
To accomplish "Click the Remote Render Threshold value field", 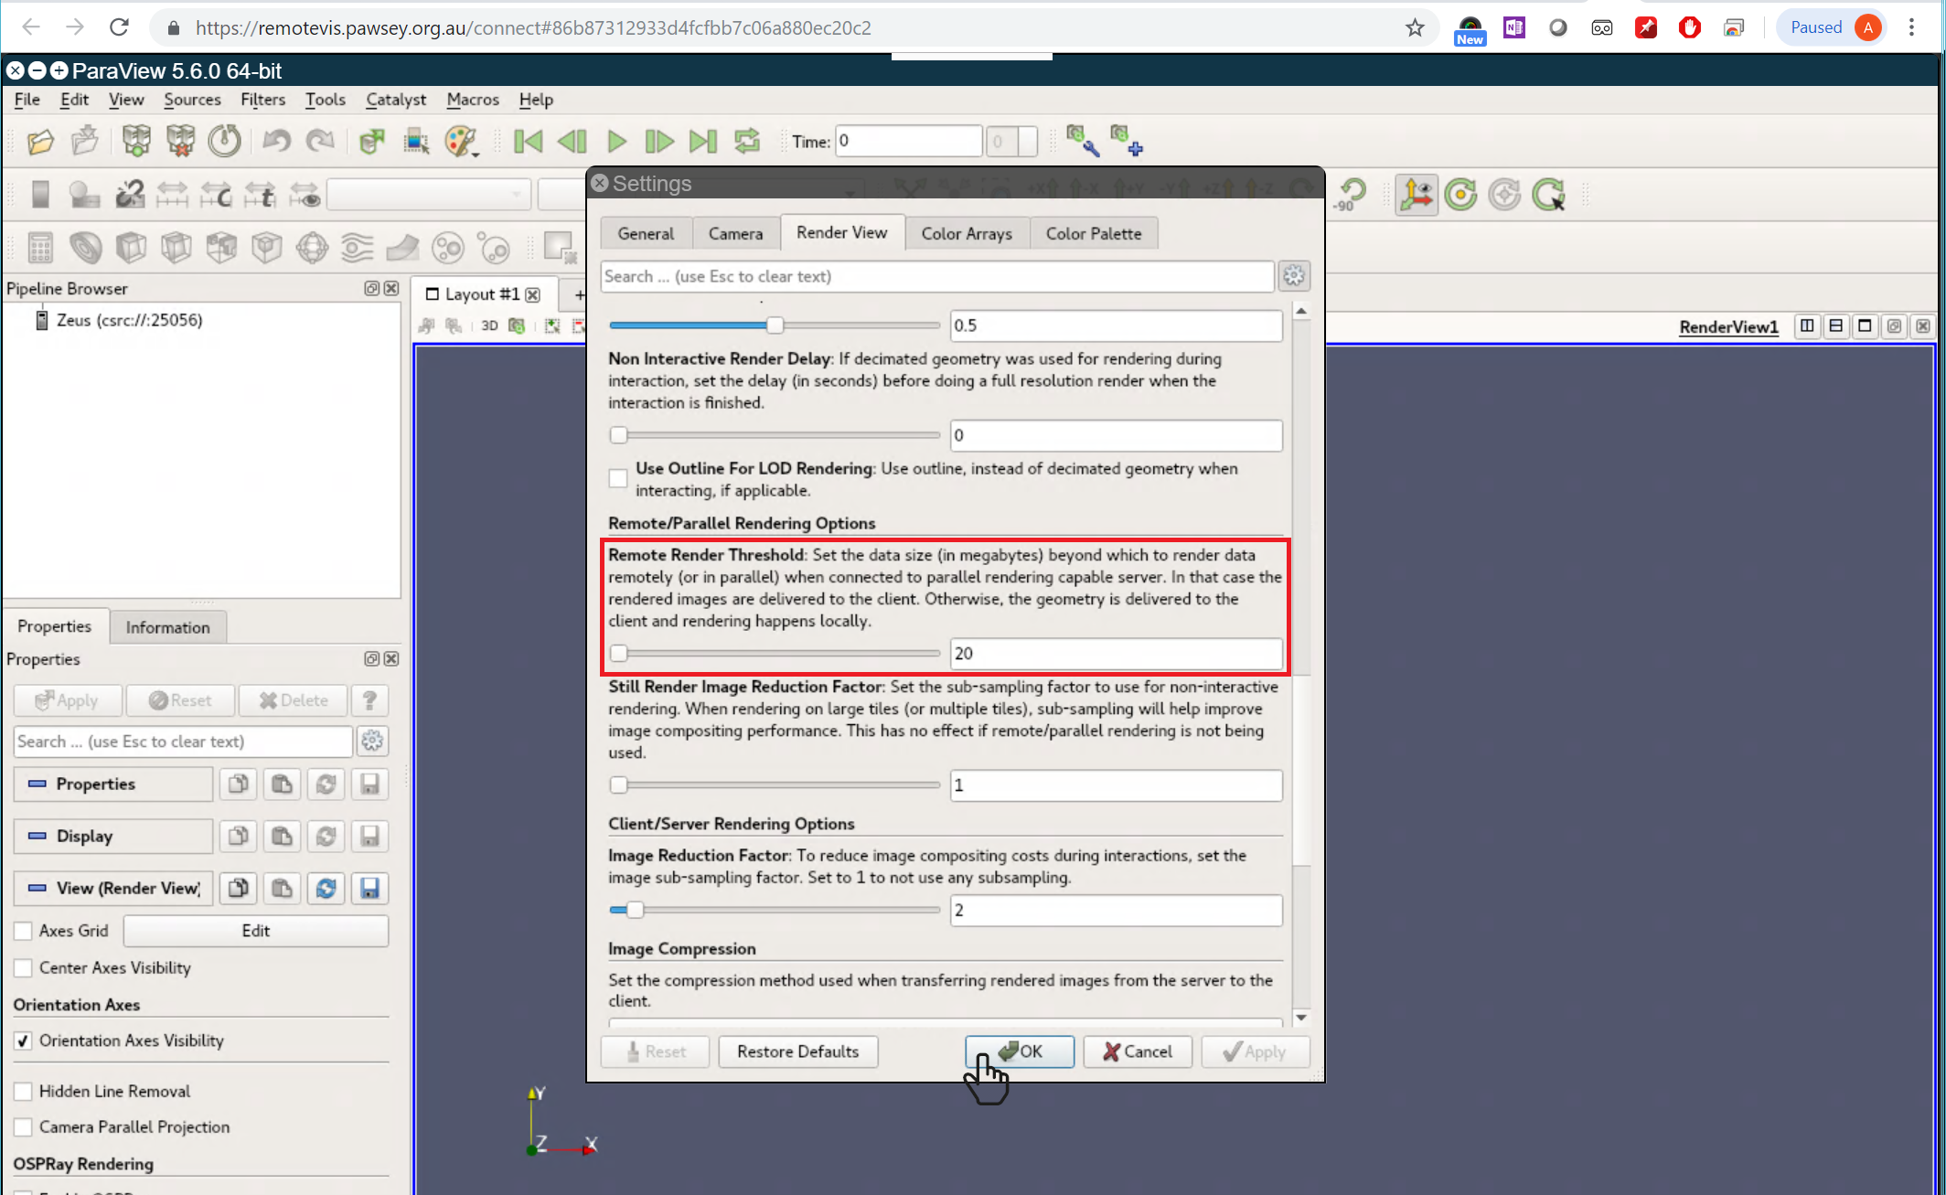I will (x=1116, y=653).
